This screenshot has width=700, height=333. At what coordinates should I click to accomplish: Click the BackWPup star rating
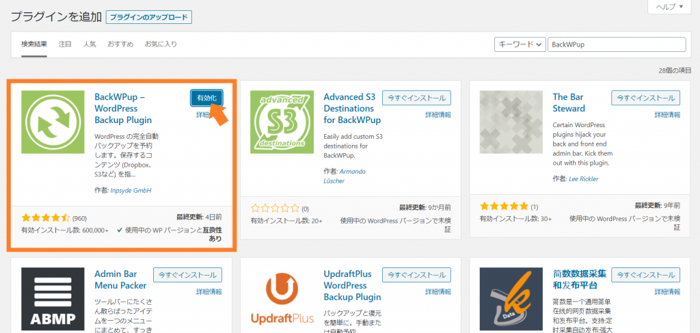click(x=46, y=218)
